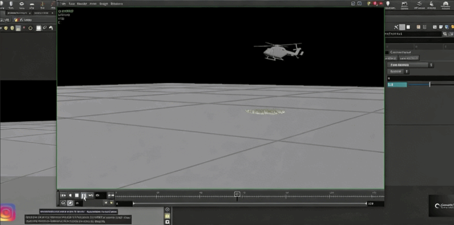Open the first menu in flipbook menu bar

coord(63,4)
